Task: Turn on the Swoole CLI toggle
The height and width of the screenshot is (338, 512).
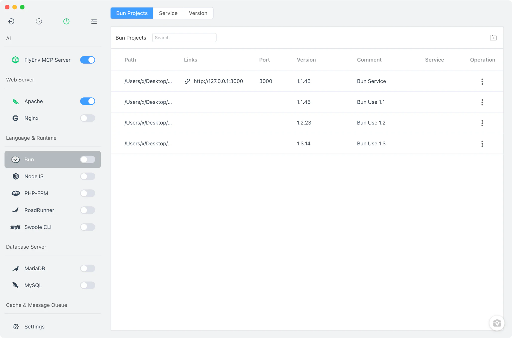Action: pos(87,227)
